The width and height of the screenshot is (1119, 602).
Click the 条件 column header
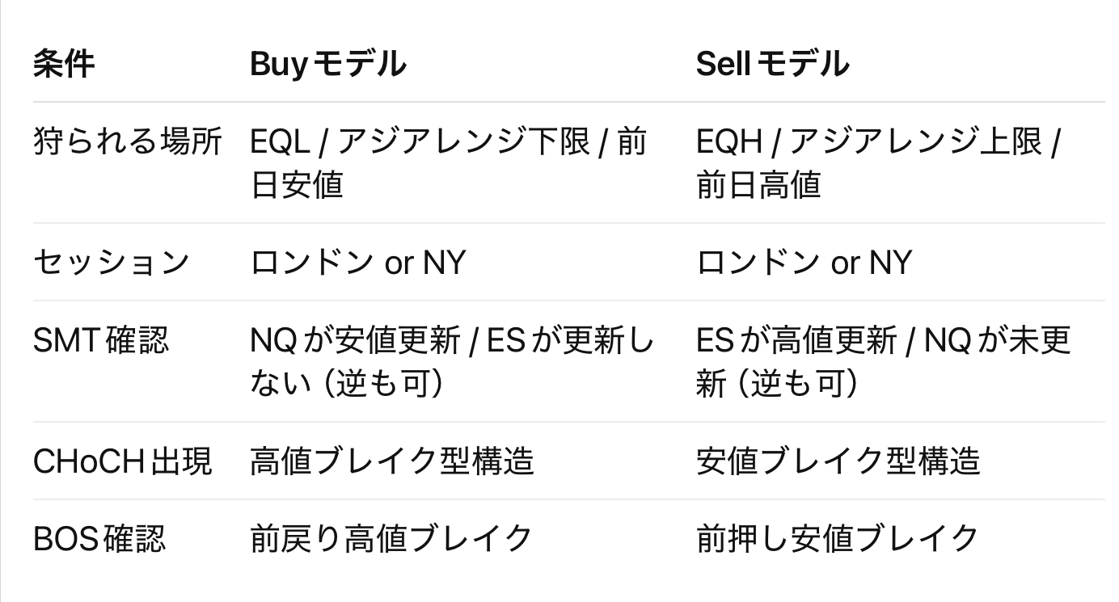[x=63, y=64]
